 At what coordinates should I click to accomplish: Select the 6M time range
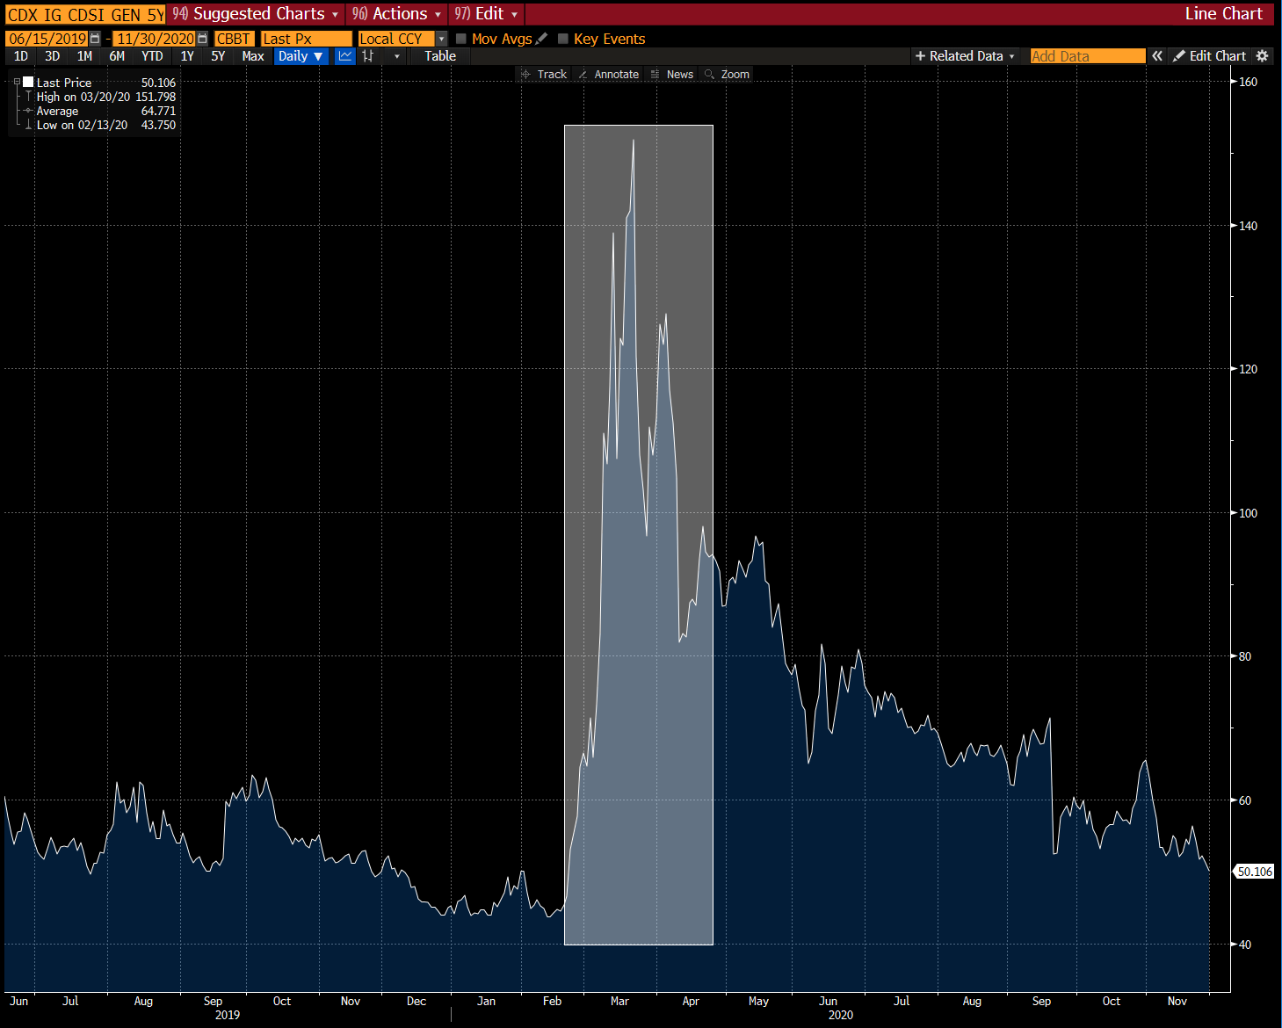click(117, 55)
